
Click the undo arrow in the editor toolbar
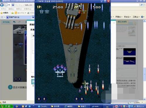[x=14, y=22]
